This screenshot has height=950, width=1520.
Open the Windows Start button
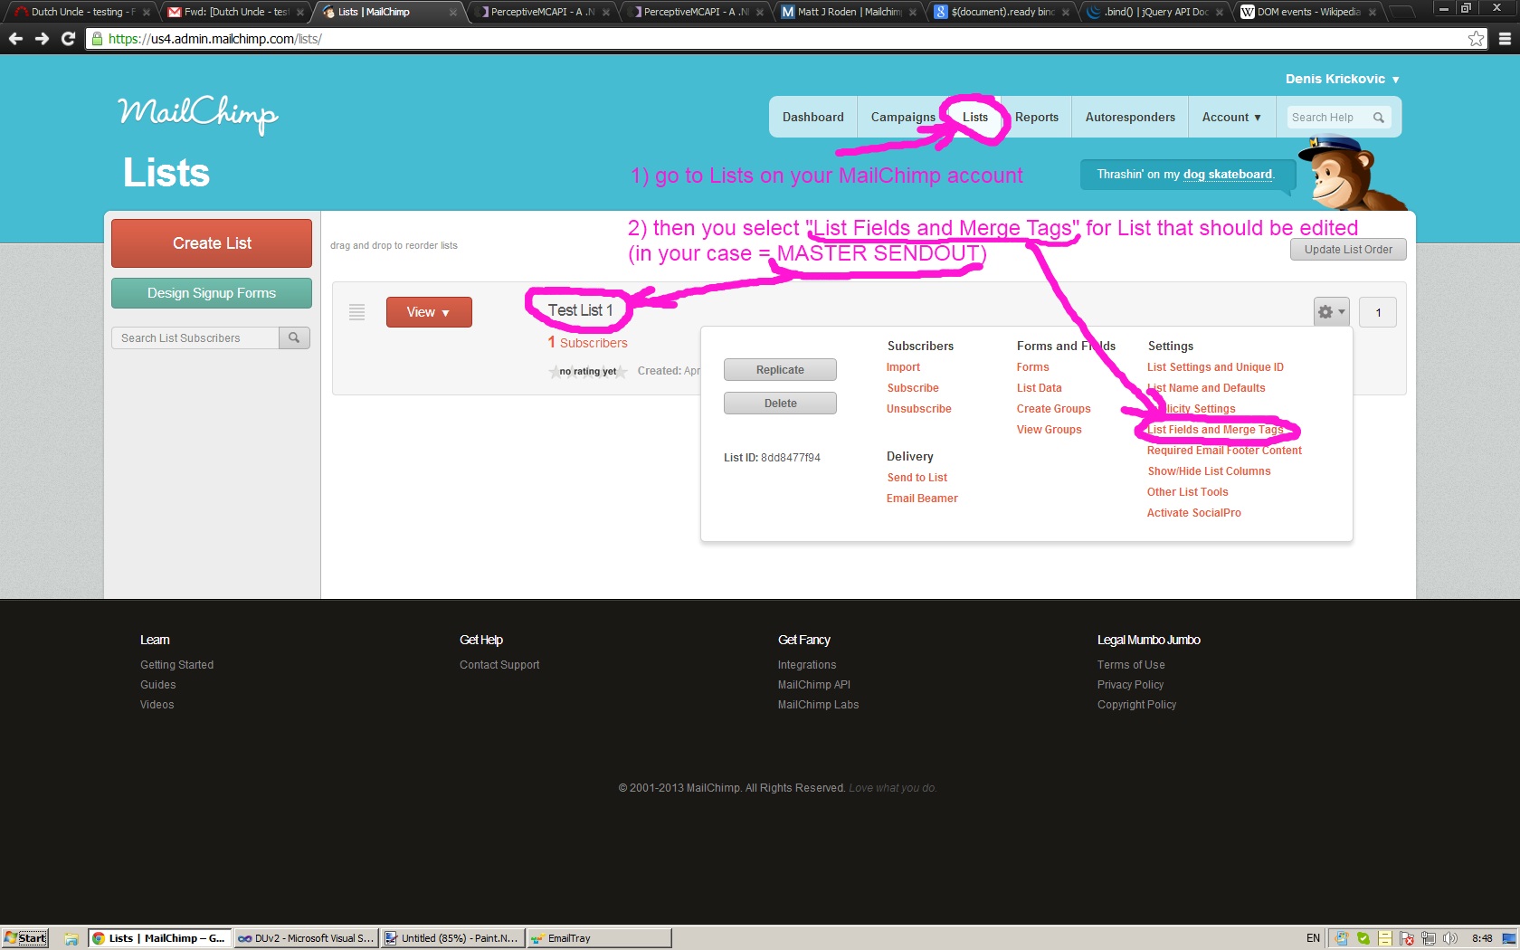click(25, 938)
